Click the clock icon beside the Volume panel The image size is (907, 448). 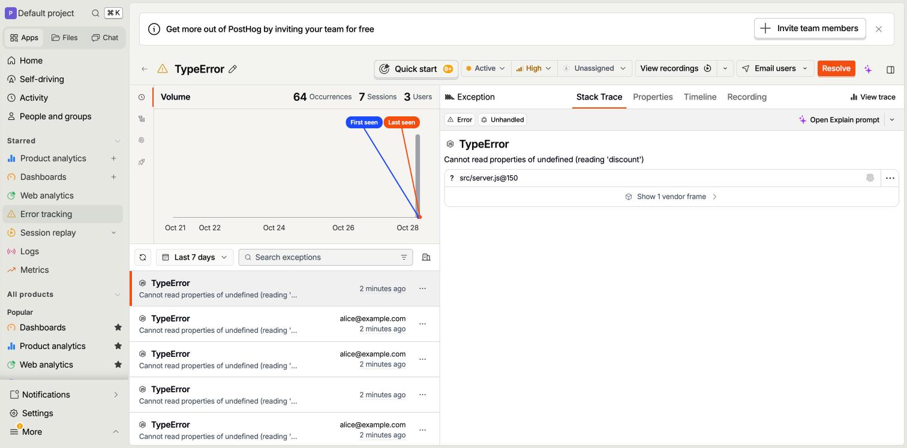pos(142,97)
